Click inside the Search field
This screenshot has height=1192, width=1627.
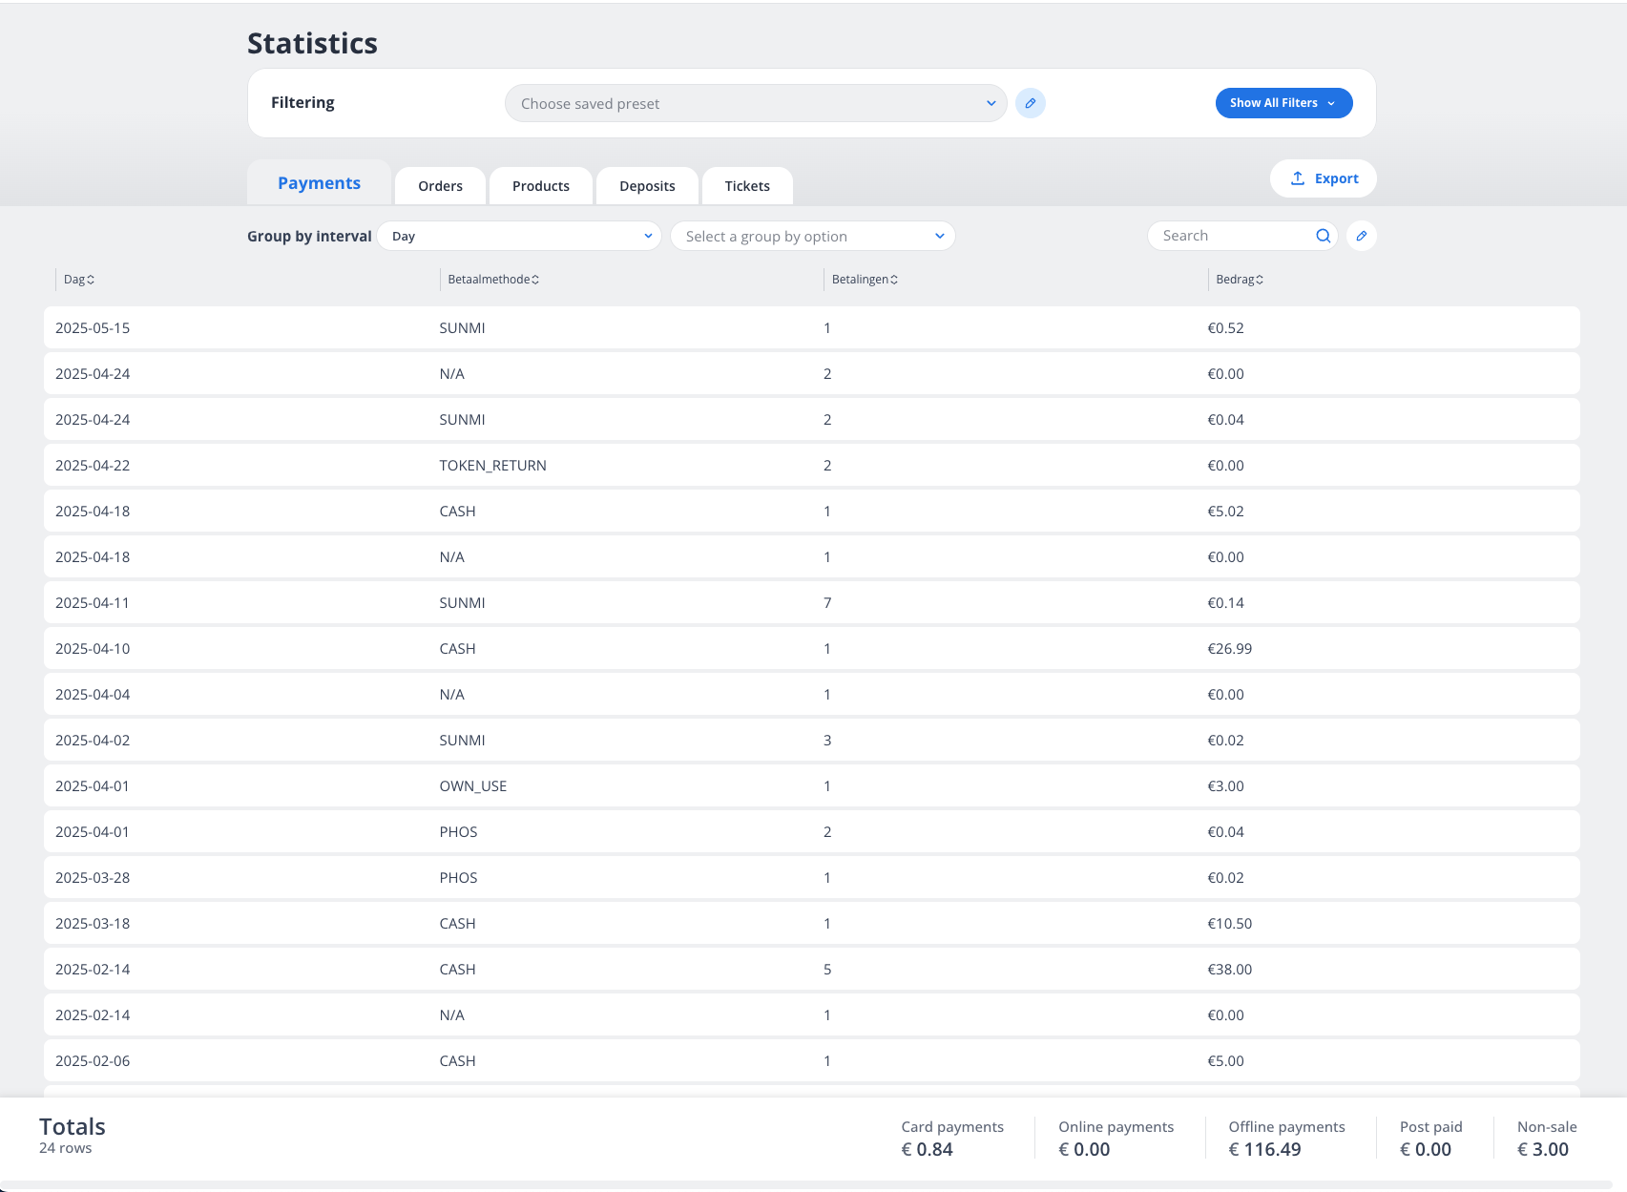tap(1231, 235)
